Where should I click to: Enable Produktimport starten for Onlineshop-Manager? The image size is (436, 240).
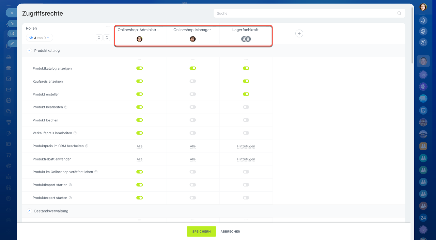[193, 185]
